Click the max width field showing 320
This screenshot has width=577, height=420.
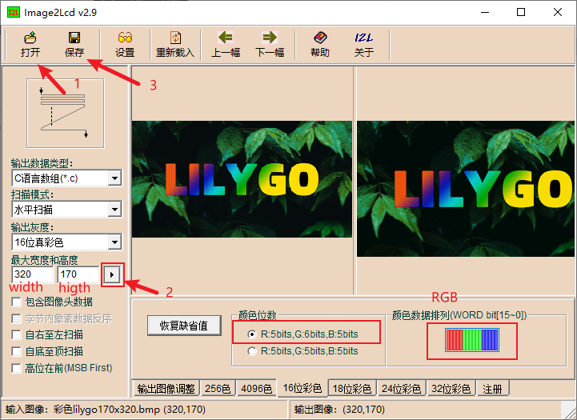tap(32, 274)
